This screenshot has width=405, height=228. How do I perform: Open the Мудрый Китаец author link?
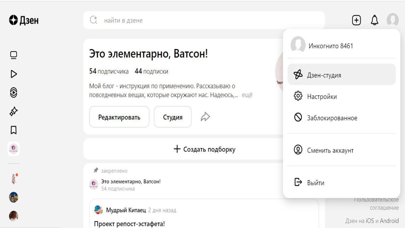[x=126, y=210]
